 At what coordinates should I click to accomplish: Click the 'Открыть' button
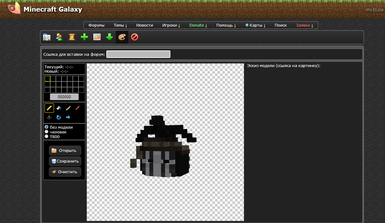click(65, 151)
